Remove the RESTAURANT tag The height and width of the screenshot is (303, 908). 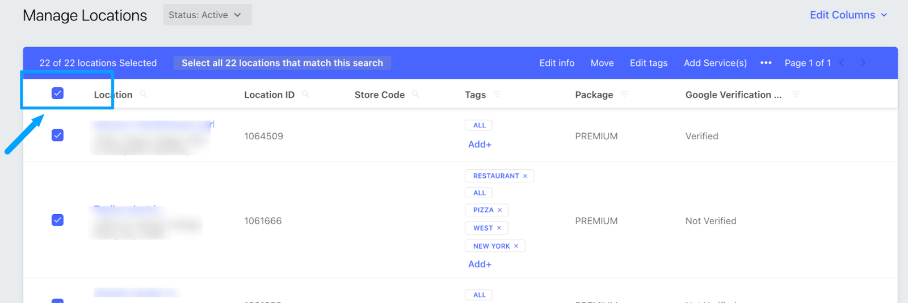point(526,176)
